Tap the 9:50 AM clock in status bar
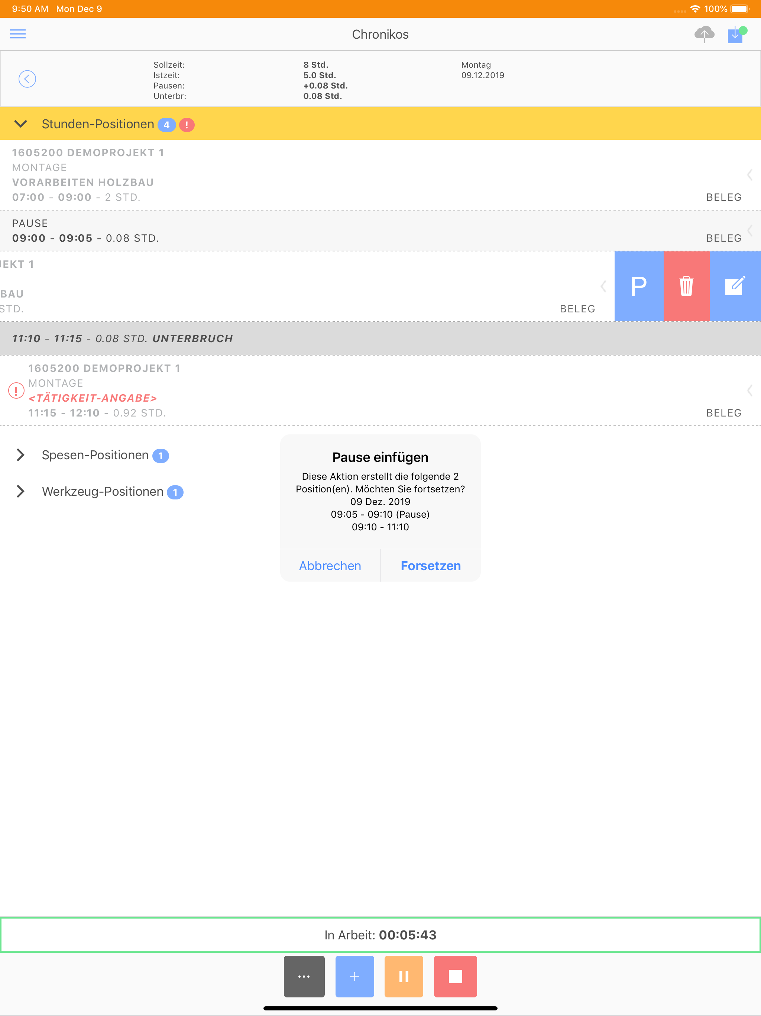761x1016 pixels. [30, 9]
